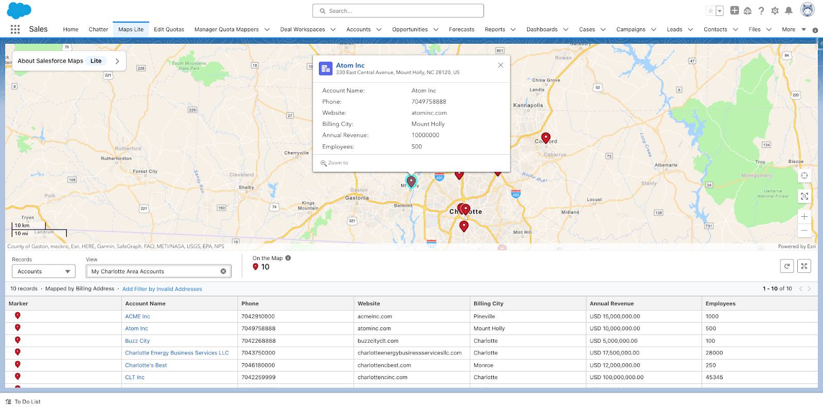The width and height of the screenshot is (823, 410).
Task: Open the ACME Inc account link
Action: pyautogui.click(x=137, y=316)
